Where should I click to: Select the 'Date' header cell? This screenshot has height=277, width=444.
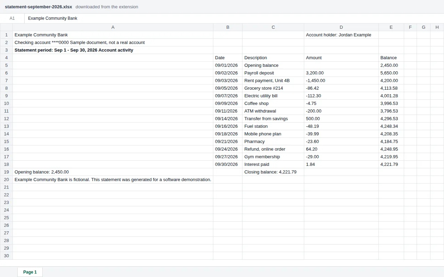228,58
